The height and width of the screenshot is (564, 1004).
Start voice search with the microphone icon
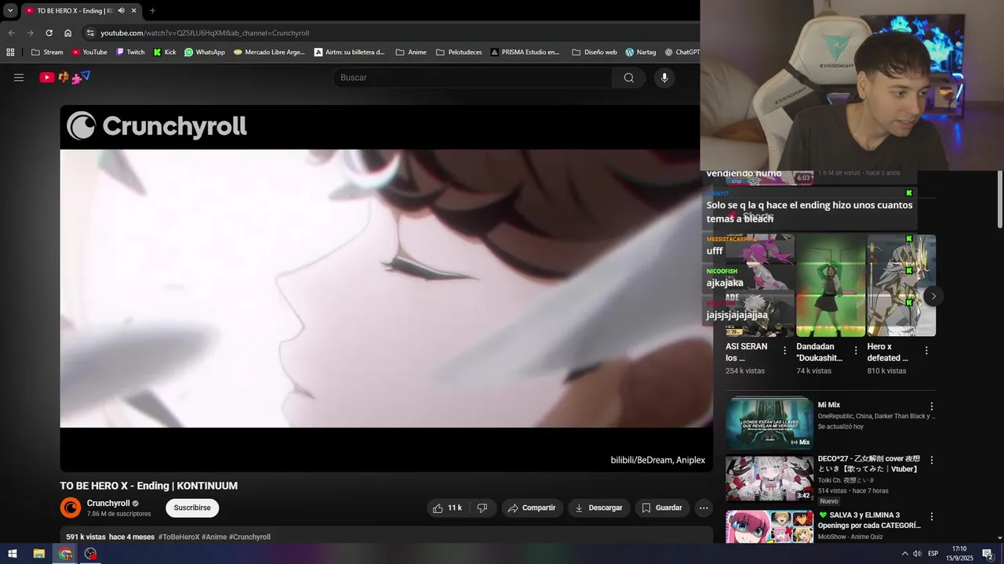coord(664,78)
